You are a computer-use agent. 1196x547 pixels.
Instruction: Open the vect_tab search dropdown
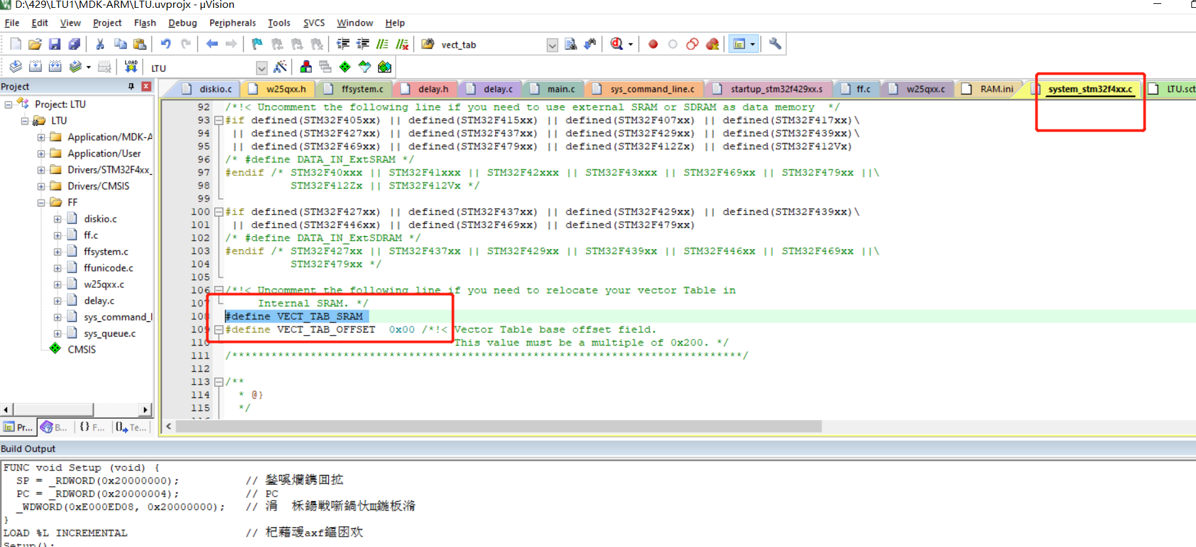[x=552, y=44]
